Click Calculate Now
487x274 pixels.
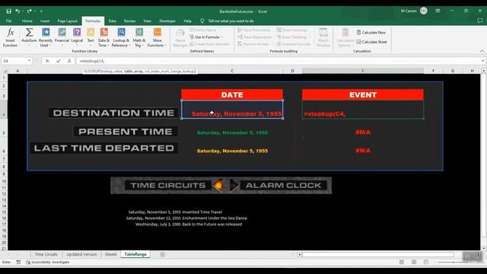pos(371,32)
